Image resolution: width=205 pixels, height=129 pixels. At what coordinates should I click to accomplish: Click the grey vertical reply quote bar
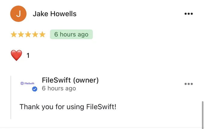(x=11, y=97)
